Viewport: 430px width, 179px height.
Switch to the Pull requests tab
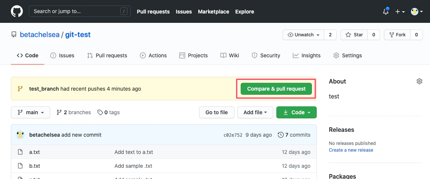(x=107, y=55)
